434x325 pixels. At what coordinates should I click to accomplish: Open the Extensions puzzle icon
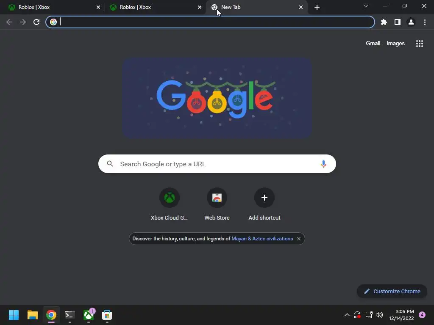[x=384, y=22]
